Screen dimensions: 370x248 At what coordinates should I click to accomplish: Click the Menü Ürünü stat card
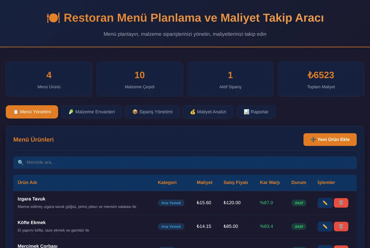coord(49,79)
